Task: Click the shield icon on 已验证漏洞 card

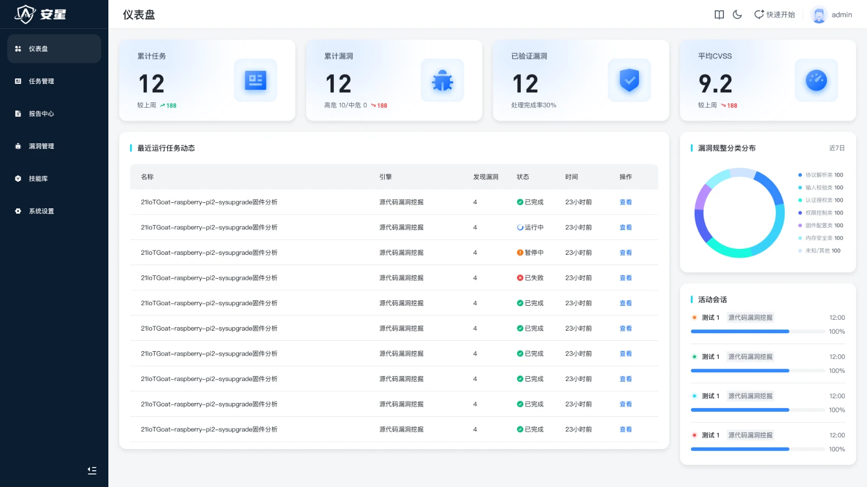Action: [629, 80]
